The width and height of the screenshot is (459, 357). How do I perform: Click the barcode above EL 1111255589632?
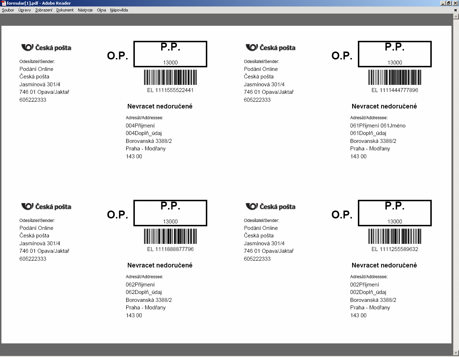point(395,236)
